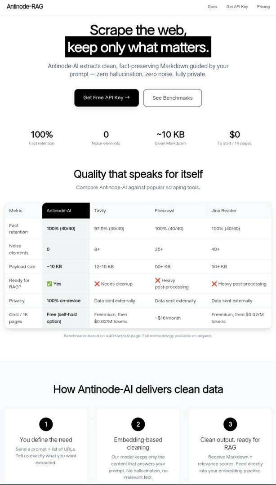The width and height of the screenshot is (276, 485).
Task: Click the green checkmark Yes icon
Action: (49, 284)
